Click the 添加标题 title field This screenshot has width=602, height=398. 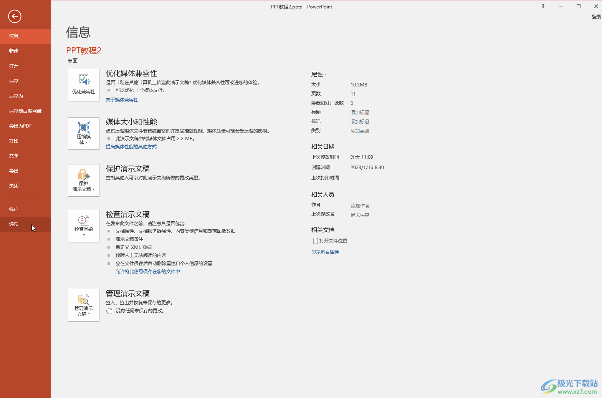click(x=360, y=113)
